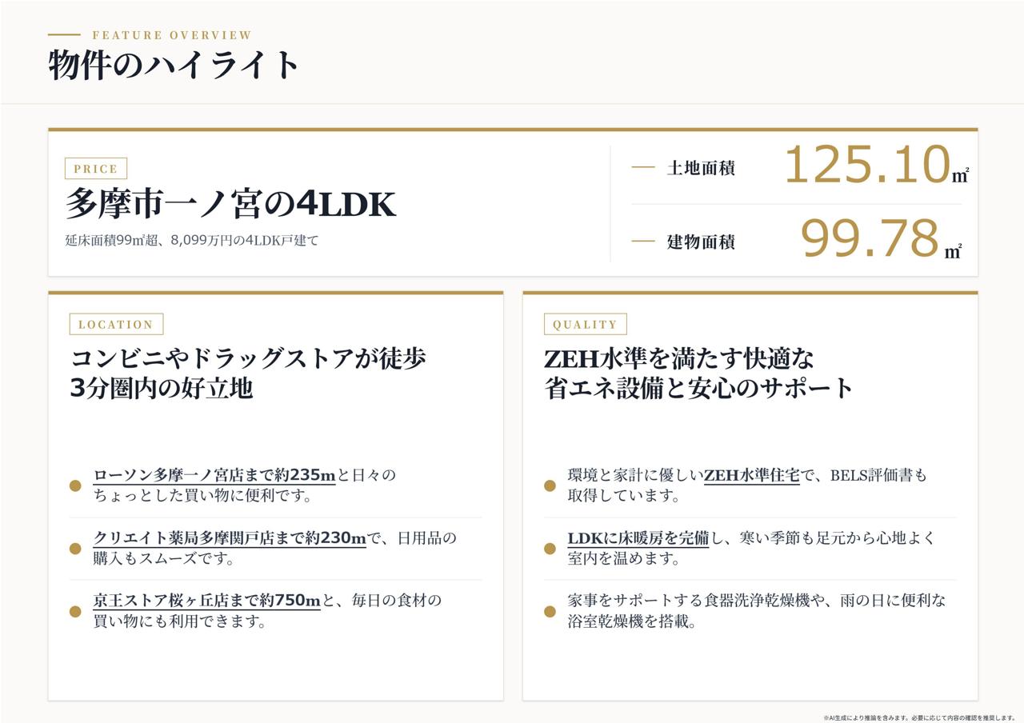Click the 99.78 building area figure
This screenshot has width=1024, height=723.
tap(870, 238)
